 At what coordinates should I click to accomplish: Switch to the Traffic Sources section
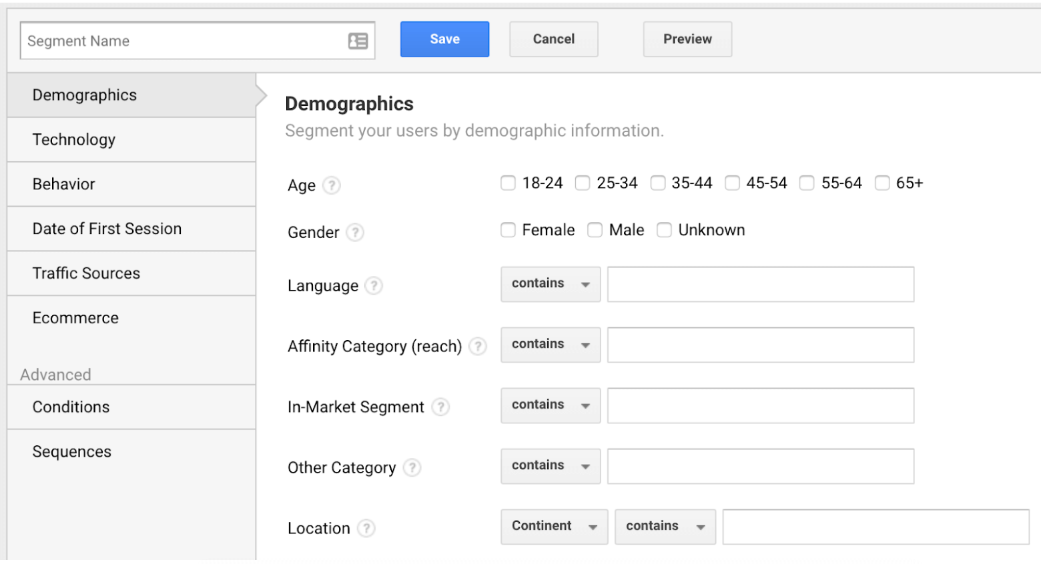(86, 273)
